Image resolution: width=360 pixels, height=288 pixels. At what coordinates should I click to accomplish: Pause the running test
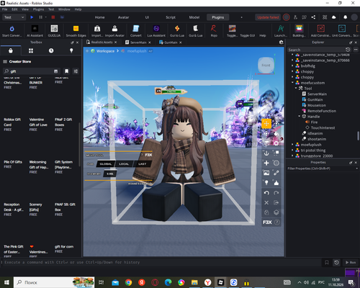[40, 17]
